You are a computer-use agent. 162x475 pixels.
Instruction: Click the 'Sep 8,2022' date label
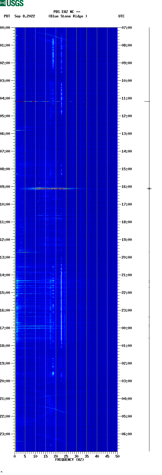(x=25, y=16)
